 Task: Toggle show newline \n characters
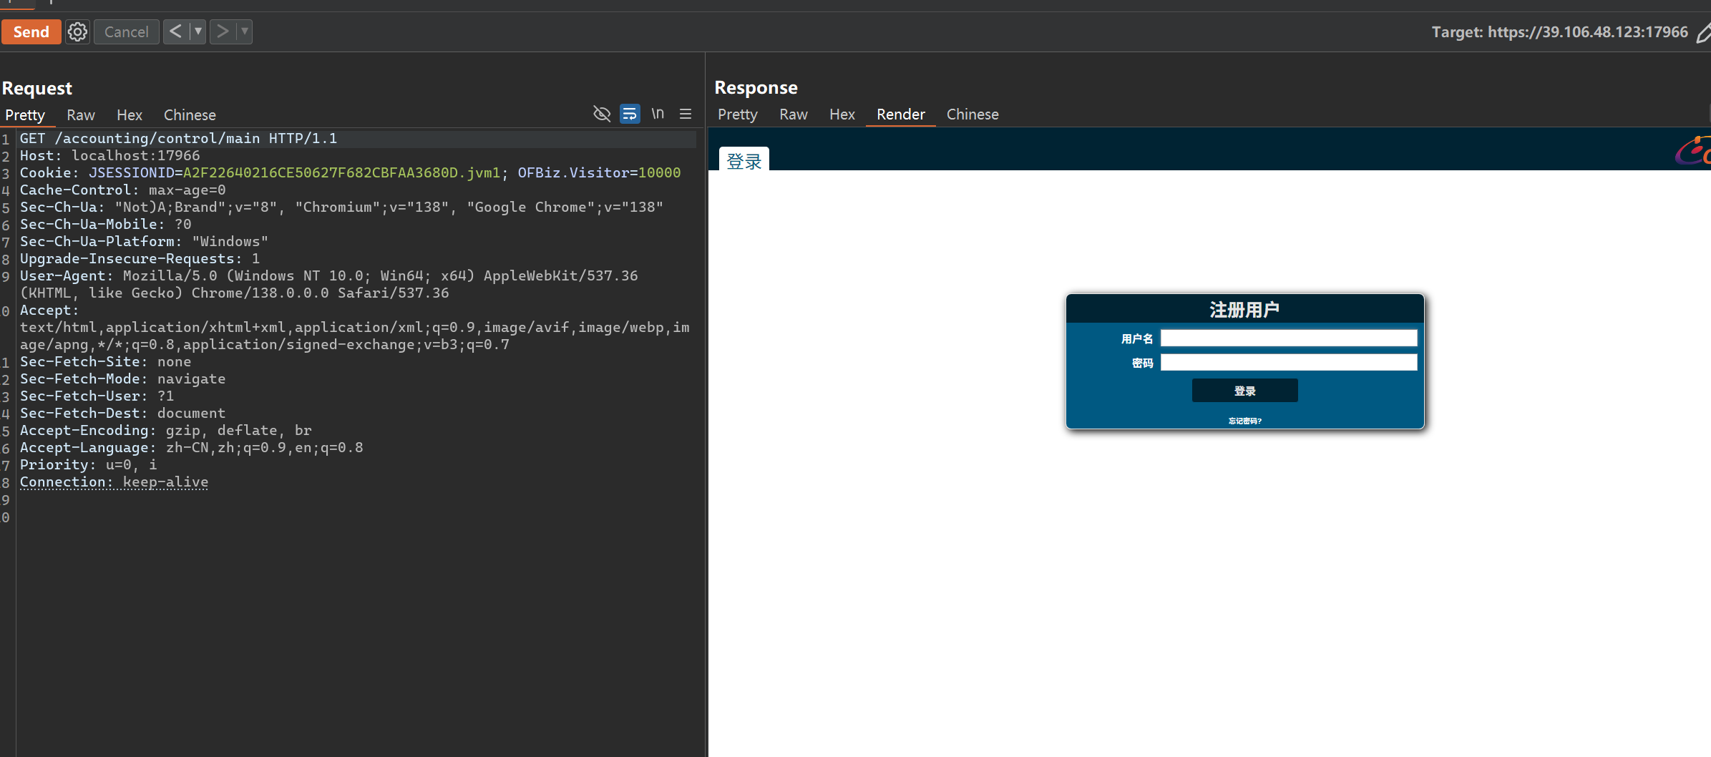pyautogui.click(x=658, y=114)
